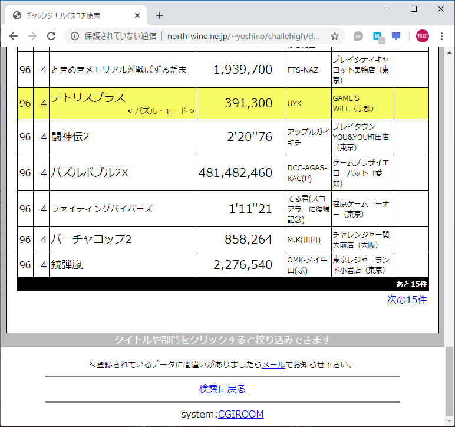This screenshot has width=455, height=427.
Task: Filter by title 銃弾嵐
Action: coord(67,264)
